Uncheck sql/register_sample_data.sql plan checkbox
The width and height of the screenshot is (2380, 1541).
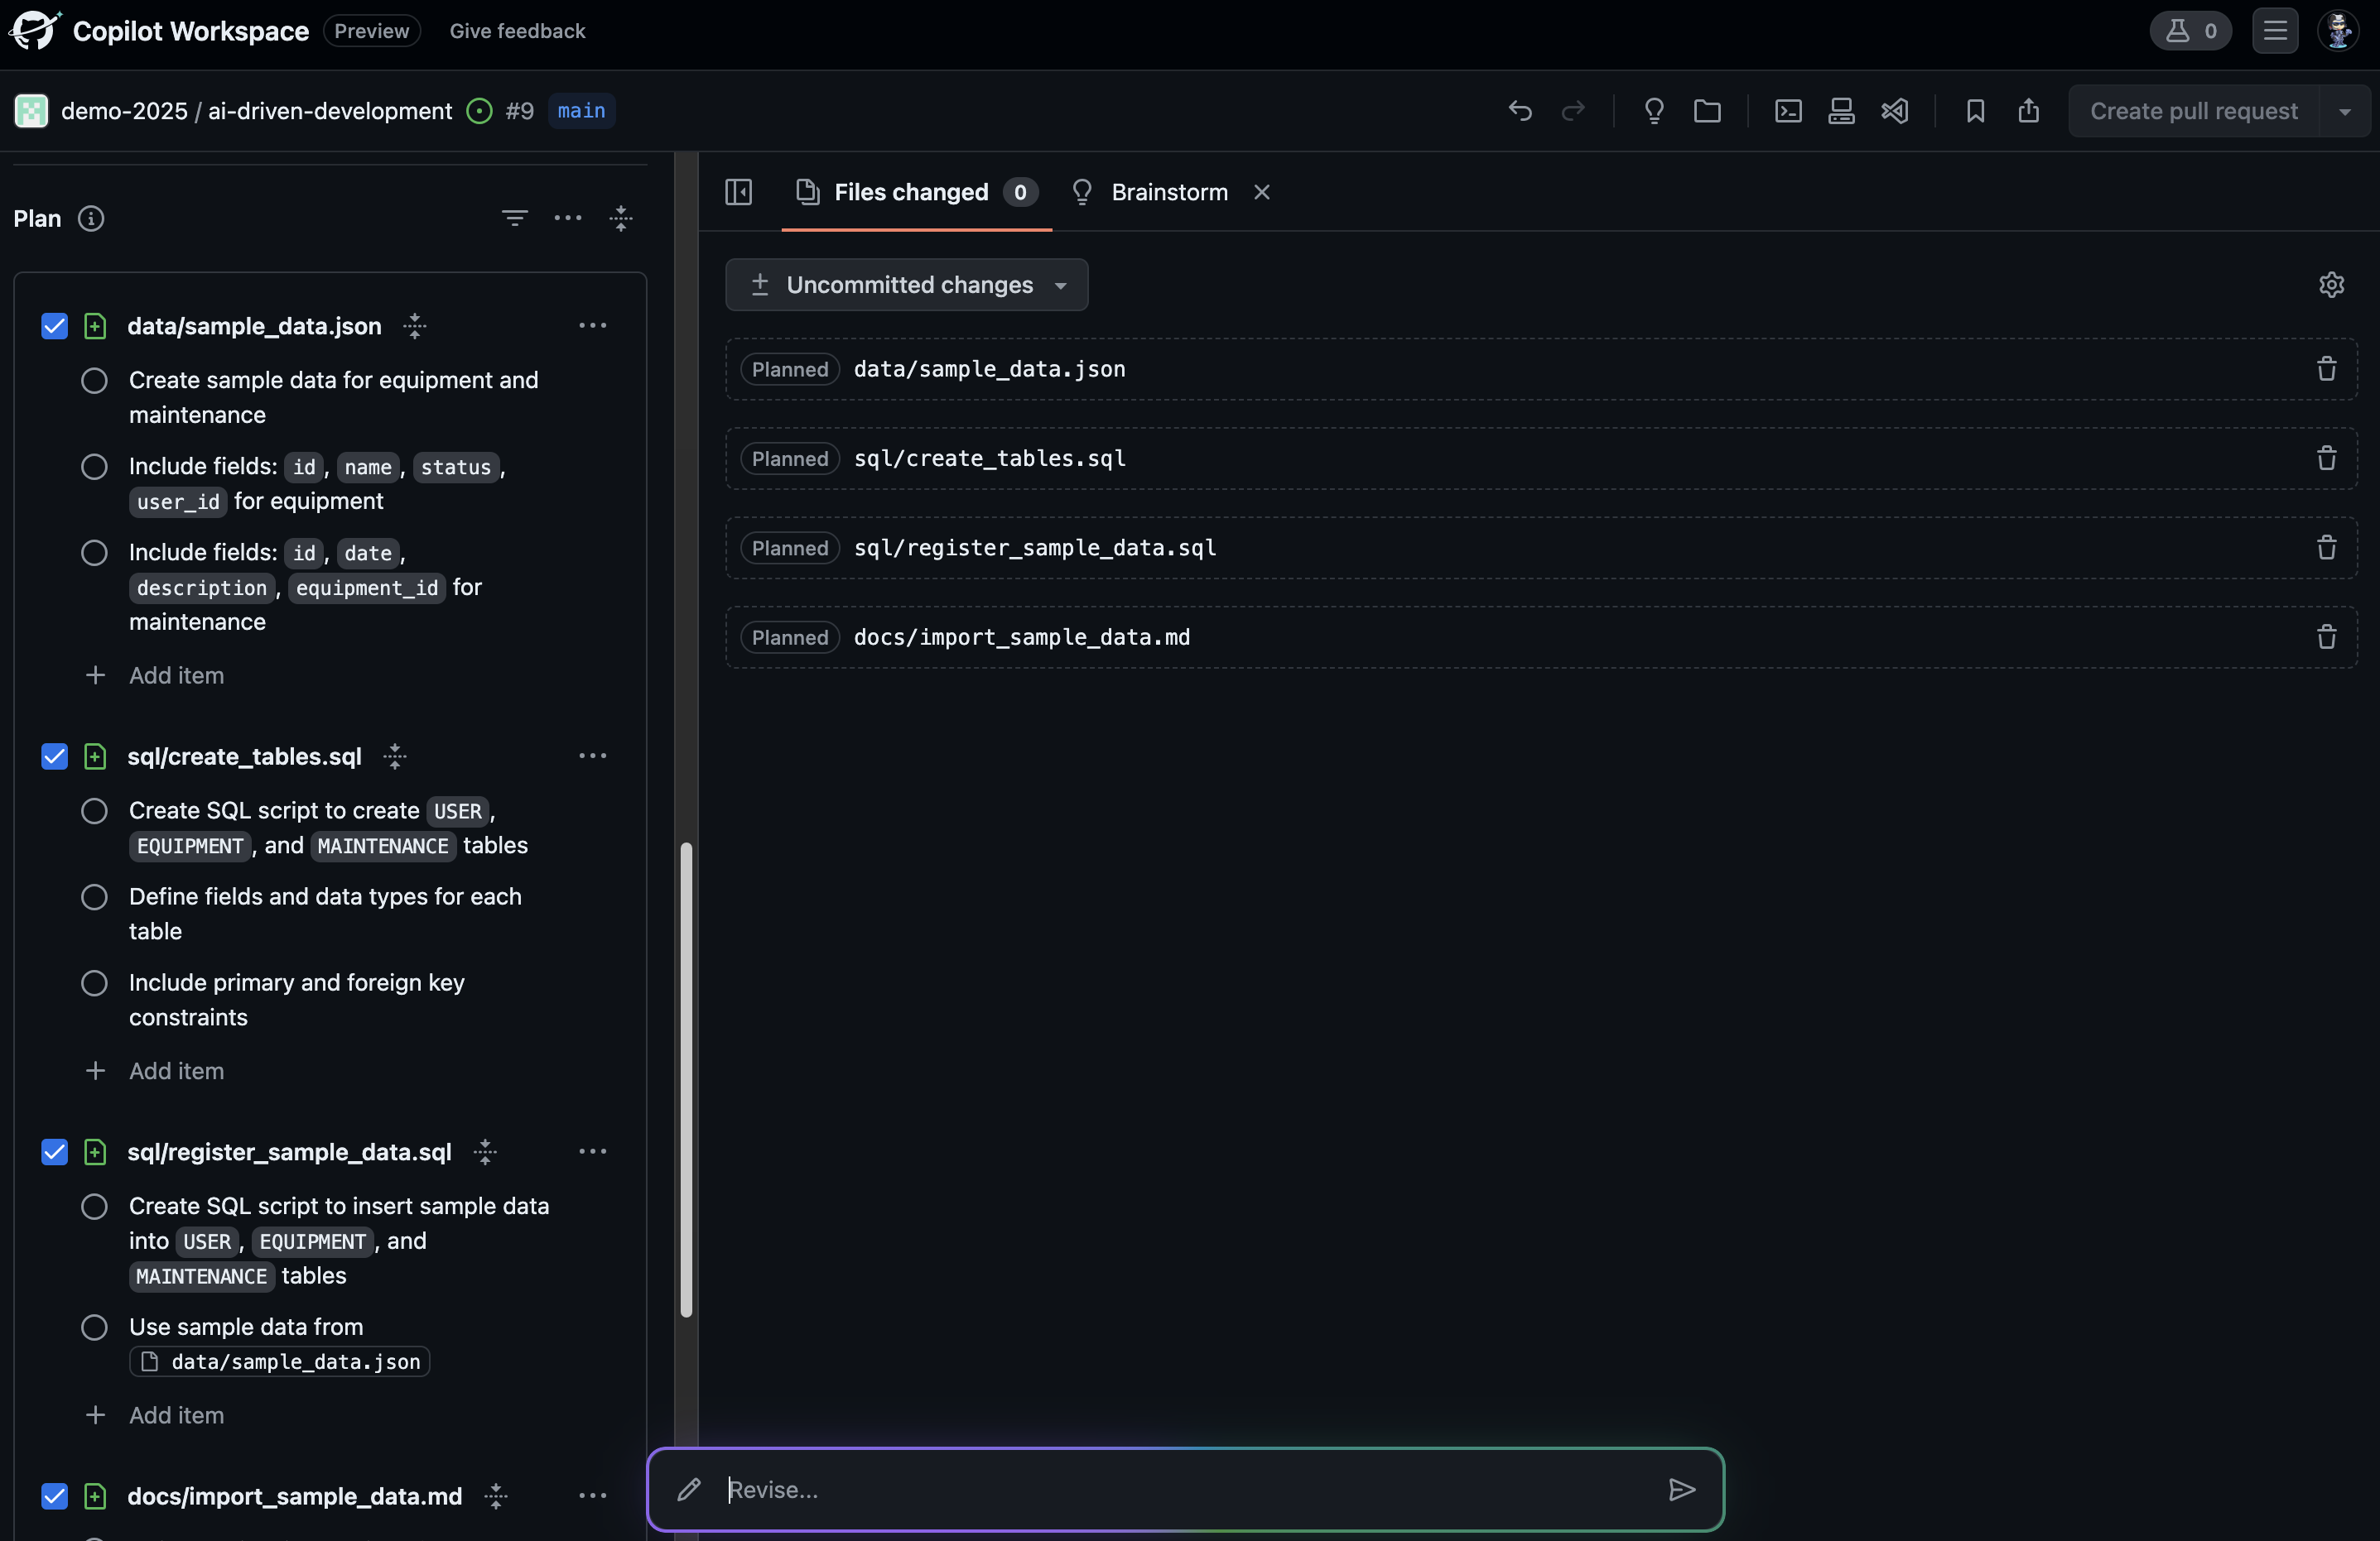pos(54,1152)
